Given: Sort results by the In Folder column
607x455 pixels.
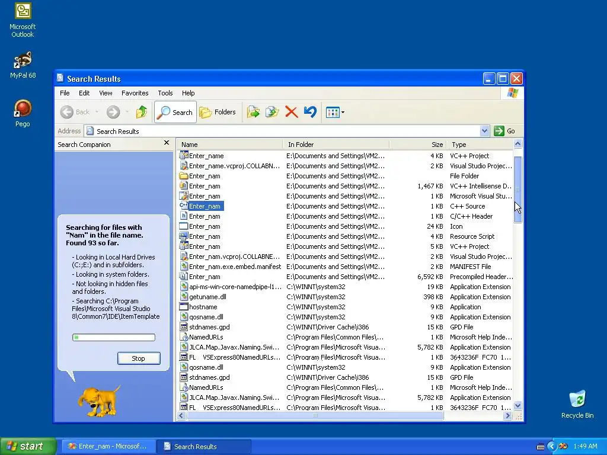Looking at the screenshot, I should click(336, 145).
